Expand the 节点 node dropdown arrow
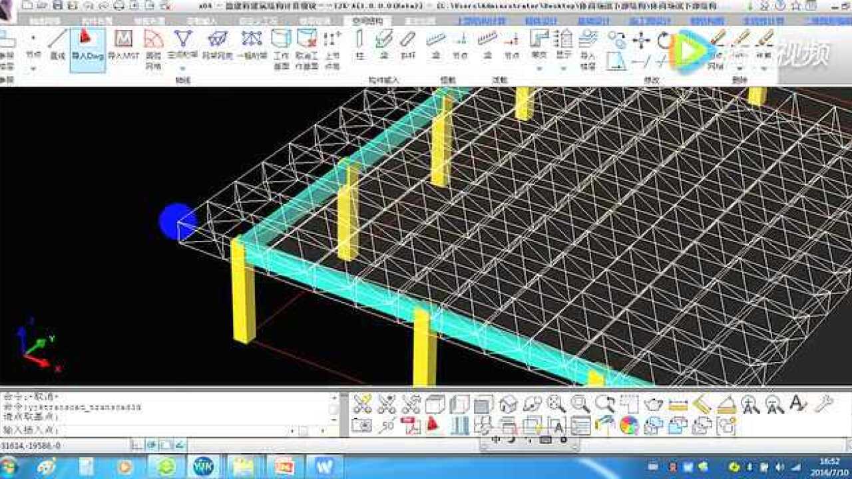The height and width of the screenshot is (479, 852). 33,67
